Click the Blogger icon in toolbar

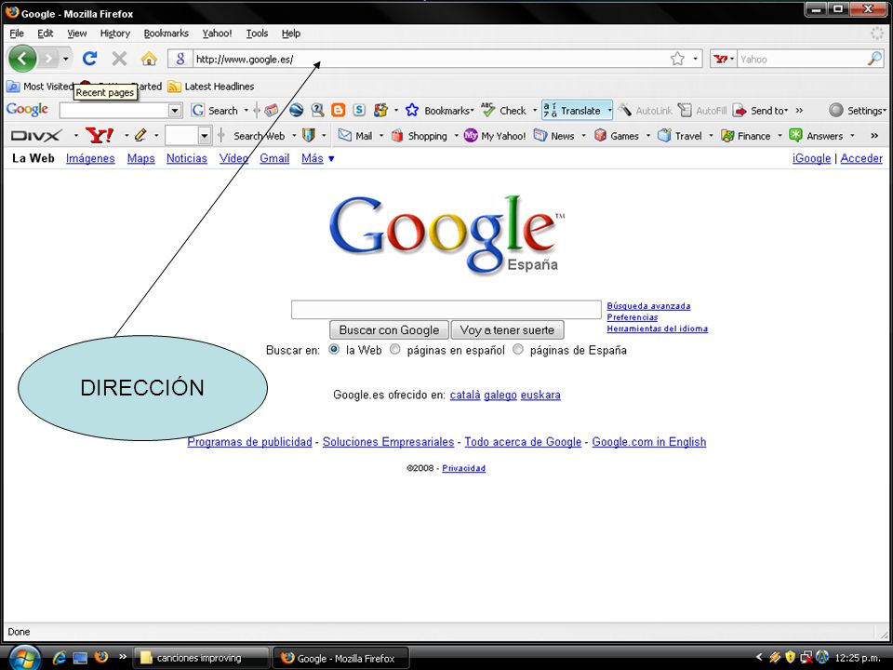coord(339,110)
